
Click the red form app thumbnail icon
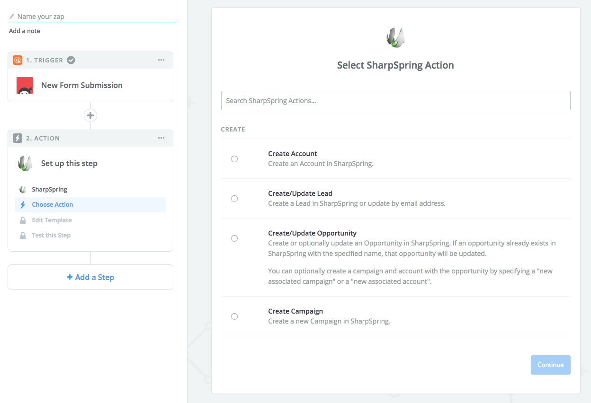(x=25, y=86)
